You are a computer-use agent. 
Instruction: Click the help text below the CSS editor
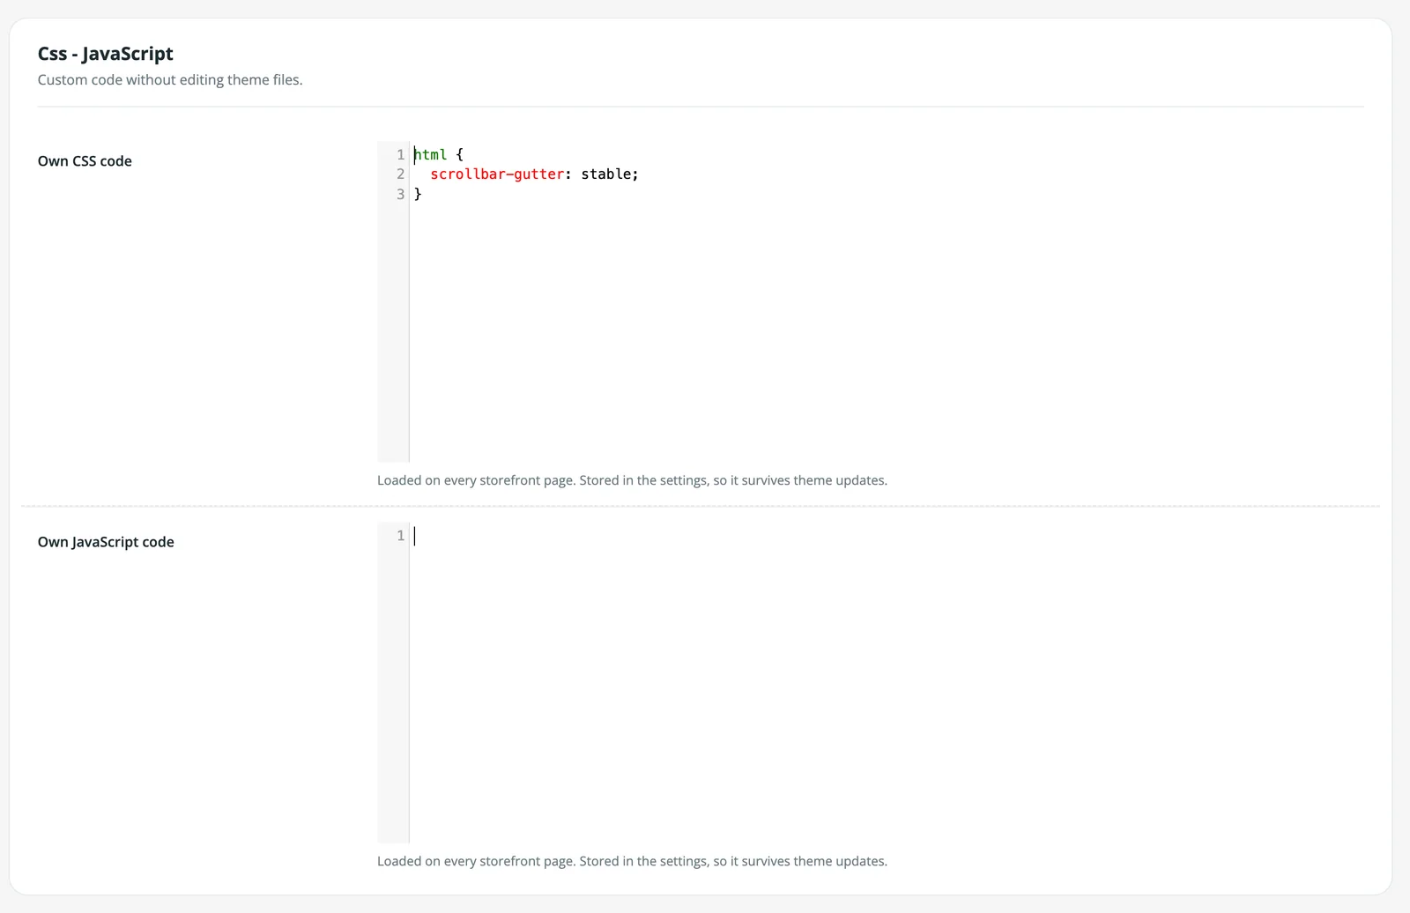tap(632, 480)
